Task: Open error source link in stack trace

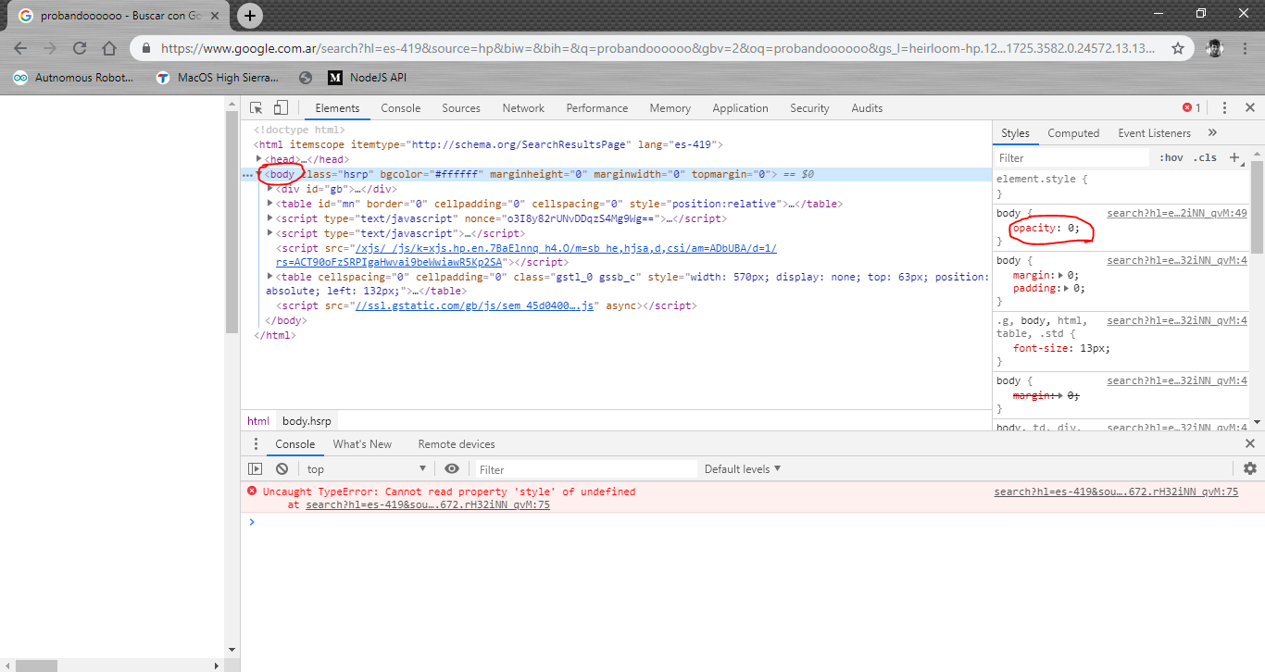Action: [x=428, y=505]
